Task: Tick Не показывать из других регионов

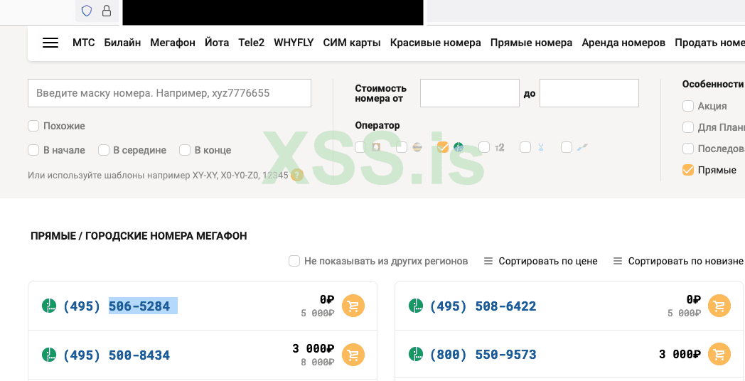Action: (294, 261)
